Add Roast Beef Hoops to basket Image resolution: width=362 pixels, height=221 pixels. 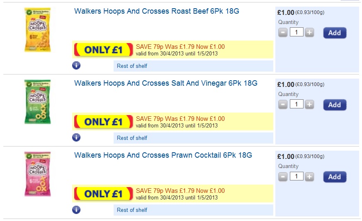coord(335,33)
